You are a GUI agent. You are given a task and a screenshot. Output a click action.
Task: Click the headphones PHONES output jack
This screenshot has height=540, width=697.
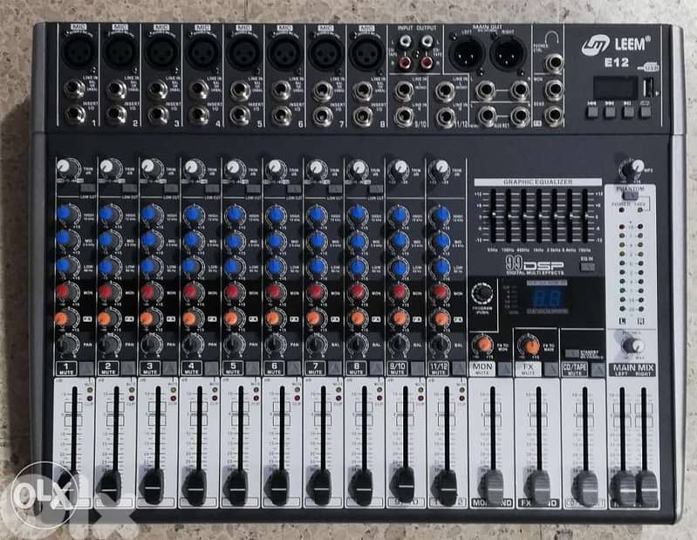coord(554,63)
